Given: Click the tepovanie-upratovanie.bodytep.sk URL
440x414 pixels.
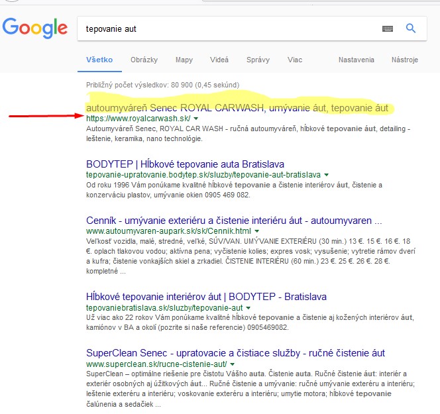Looking at the screenshot, I should (203, 175).
